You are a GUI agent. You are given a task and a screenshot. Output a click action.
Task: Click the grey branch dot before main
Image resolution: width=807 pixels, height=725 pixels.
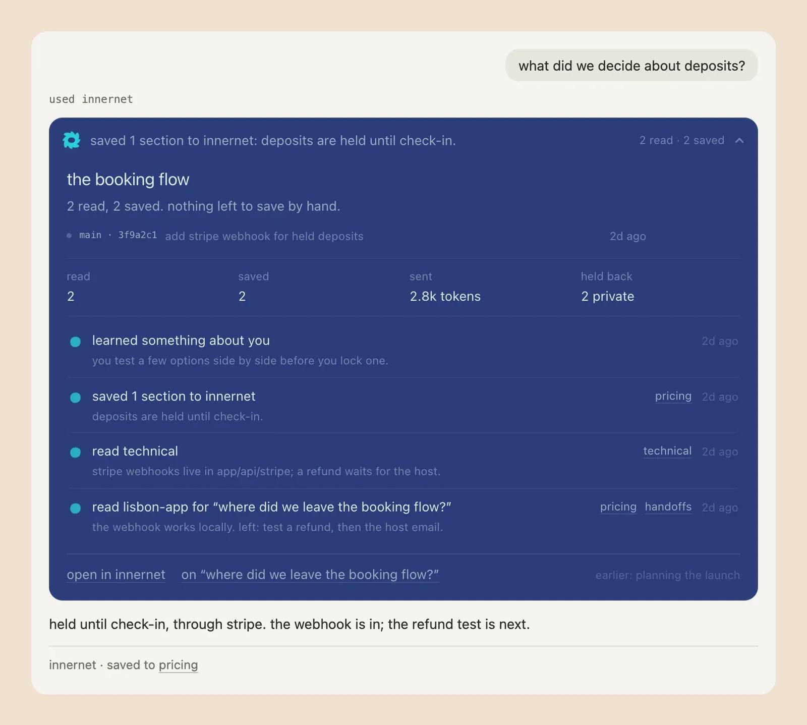coord(69,236)
